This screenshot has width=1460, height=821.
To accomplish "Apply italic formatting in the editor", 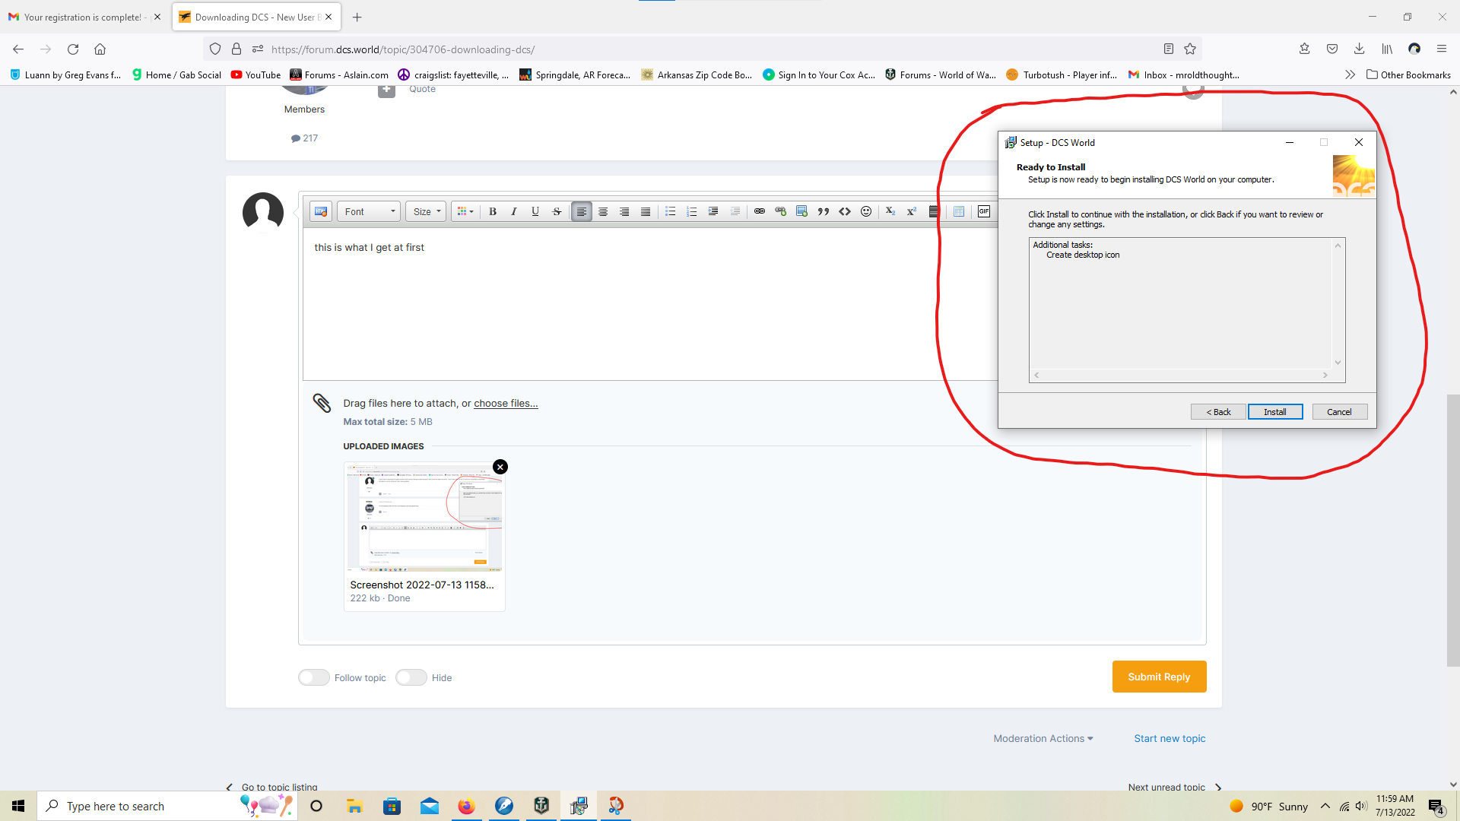I will [514, 211].
